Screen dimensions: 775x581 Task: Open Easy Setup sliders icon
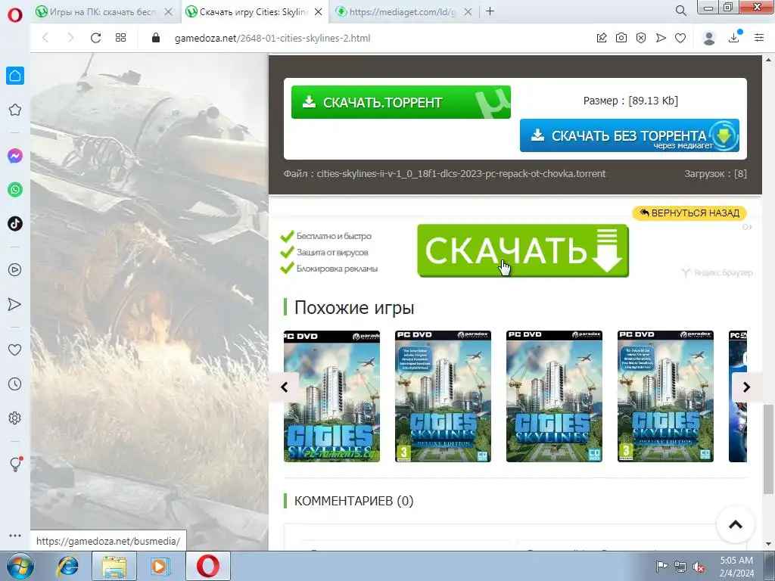pos(759,38)
